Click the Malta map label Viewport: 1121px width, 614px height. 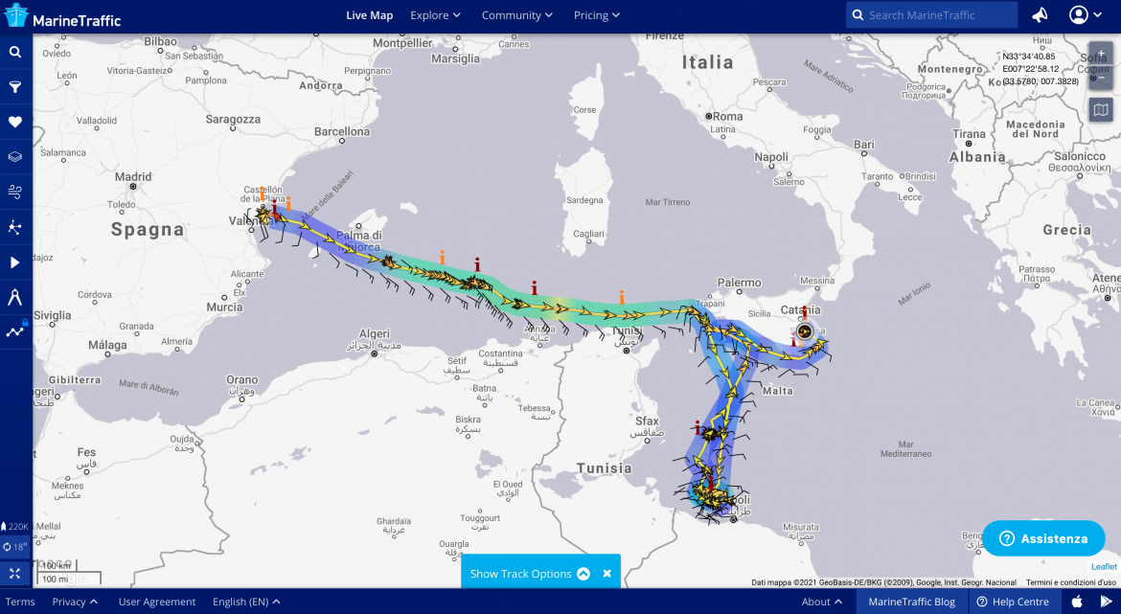tap(778, 391)
